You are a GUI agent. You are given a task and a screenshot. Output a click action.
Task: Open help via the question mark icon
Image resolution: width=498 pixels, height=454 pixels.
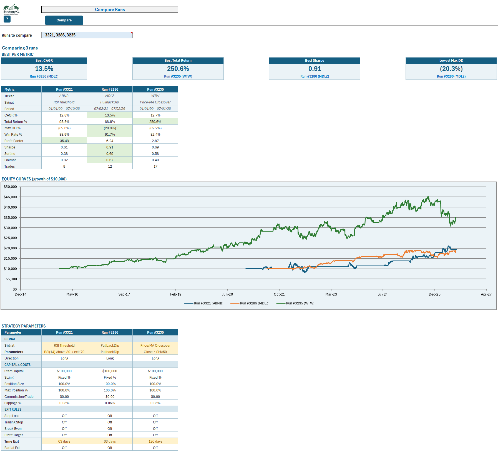click(7, 19)
